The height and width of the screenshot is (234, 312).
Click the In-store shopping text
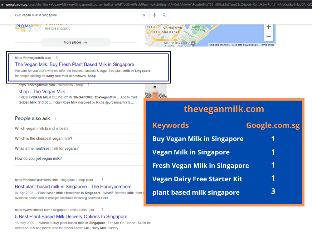pyautogui.click(x=58, y=28)
